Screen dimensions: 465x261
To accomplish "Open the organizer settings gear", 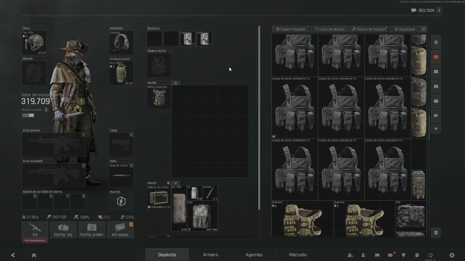I will (x=424, y=29).
